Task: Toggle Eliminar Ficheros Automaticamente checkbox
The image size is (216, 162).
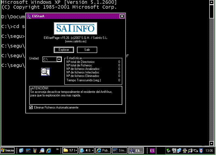Action: (31, 107)
